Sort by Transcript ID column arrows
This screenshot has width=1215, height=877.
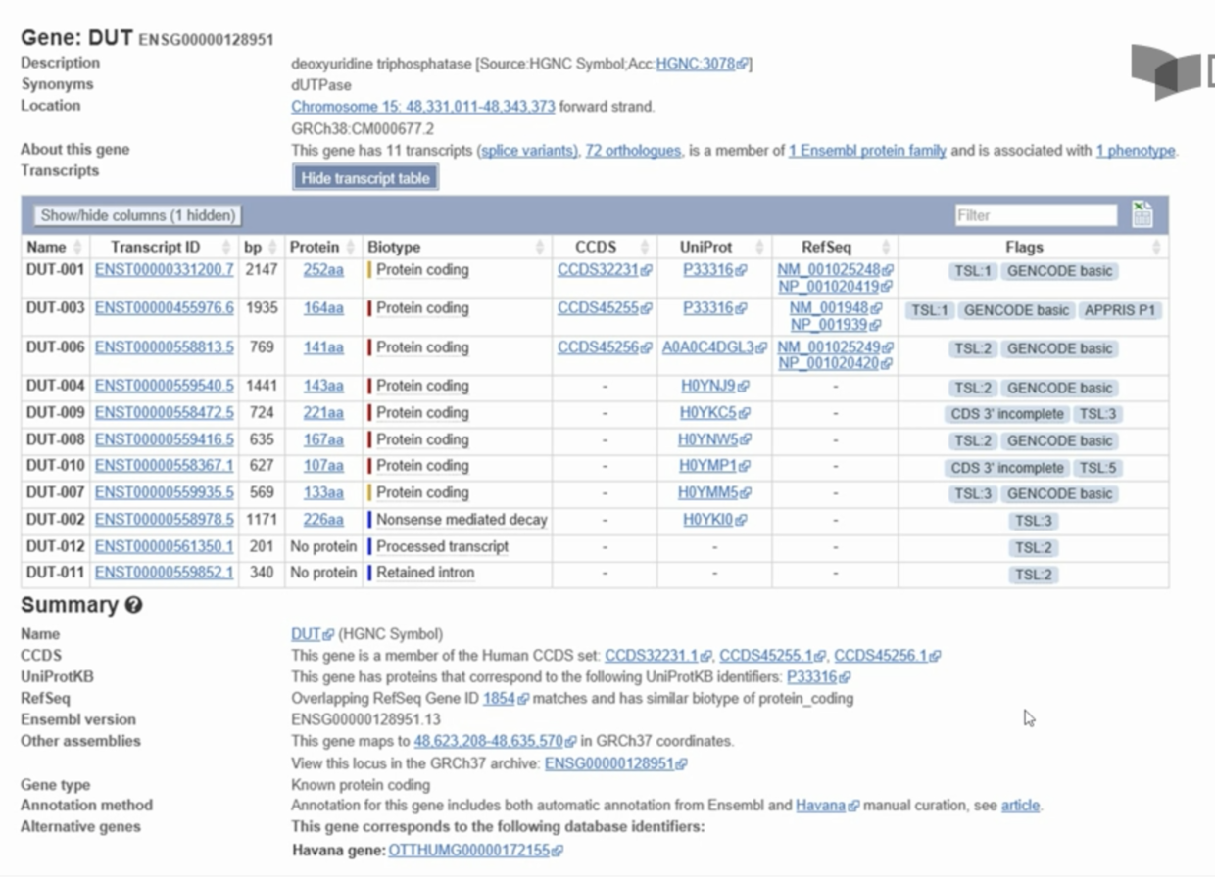[226, 247]
